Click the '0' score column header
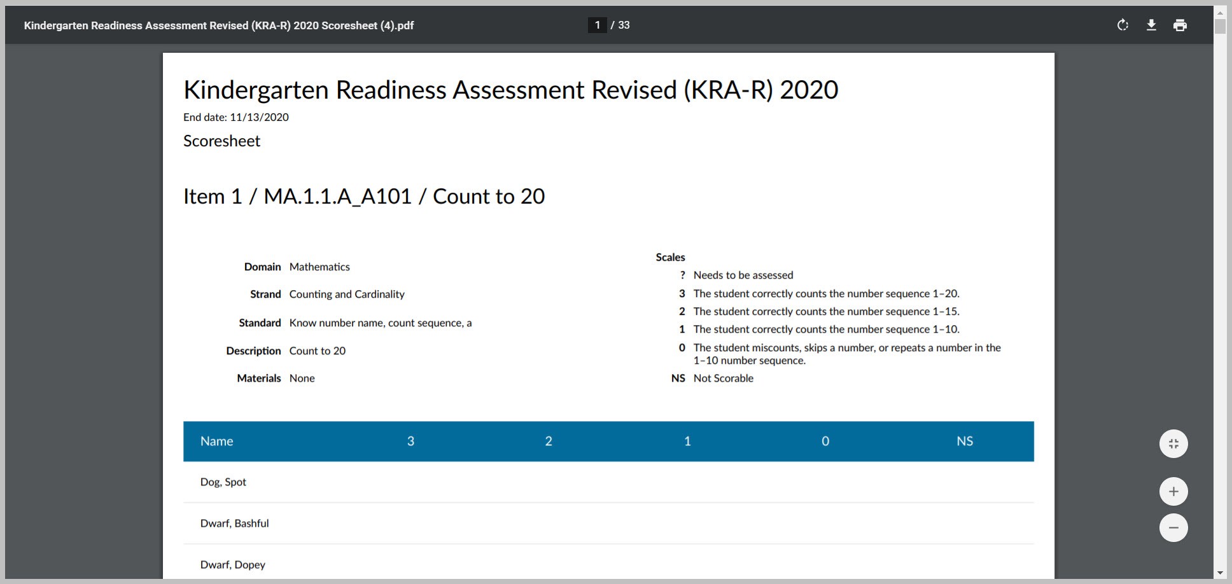Viewport: 1232px width, 584px height. [x=825, y=441]
